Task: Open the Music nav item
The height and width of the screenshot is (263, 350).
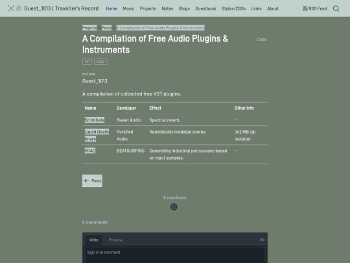Action: [x=128, y=8]
